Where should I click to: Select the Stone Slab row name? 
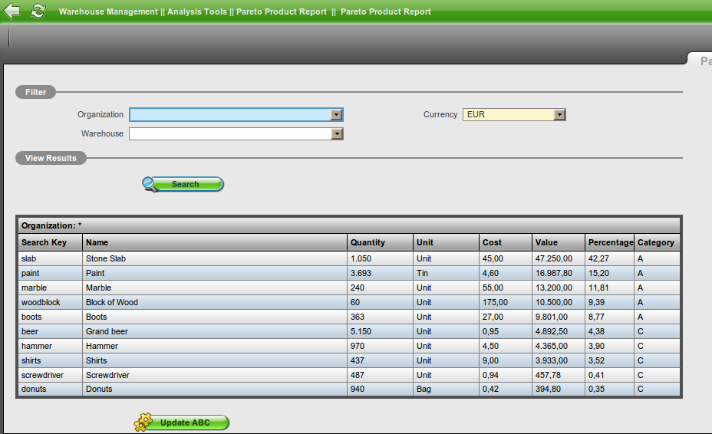106,259
